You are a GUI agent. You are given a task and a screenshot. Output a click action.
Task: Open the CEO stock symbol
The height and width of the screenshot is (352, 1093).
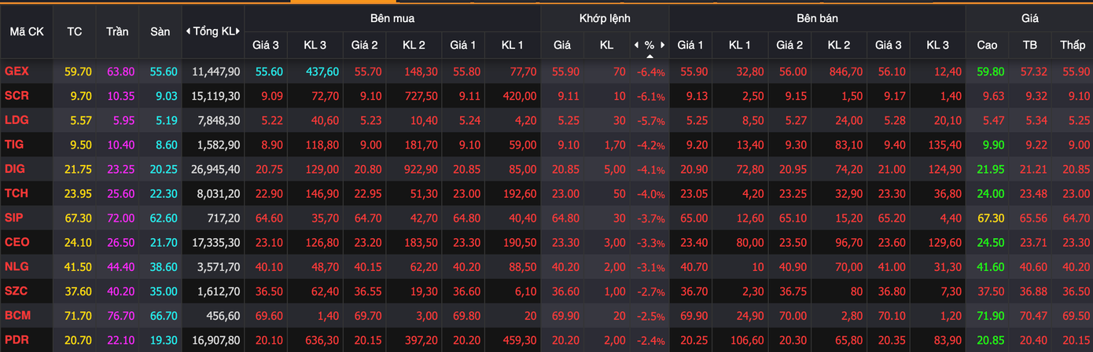point(17,242)
